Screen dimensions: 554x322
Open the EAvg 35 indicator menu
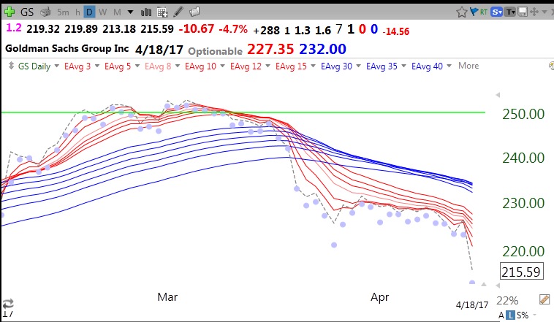click(x=404, y=66)
